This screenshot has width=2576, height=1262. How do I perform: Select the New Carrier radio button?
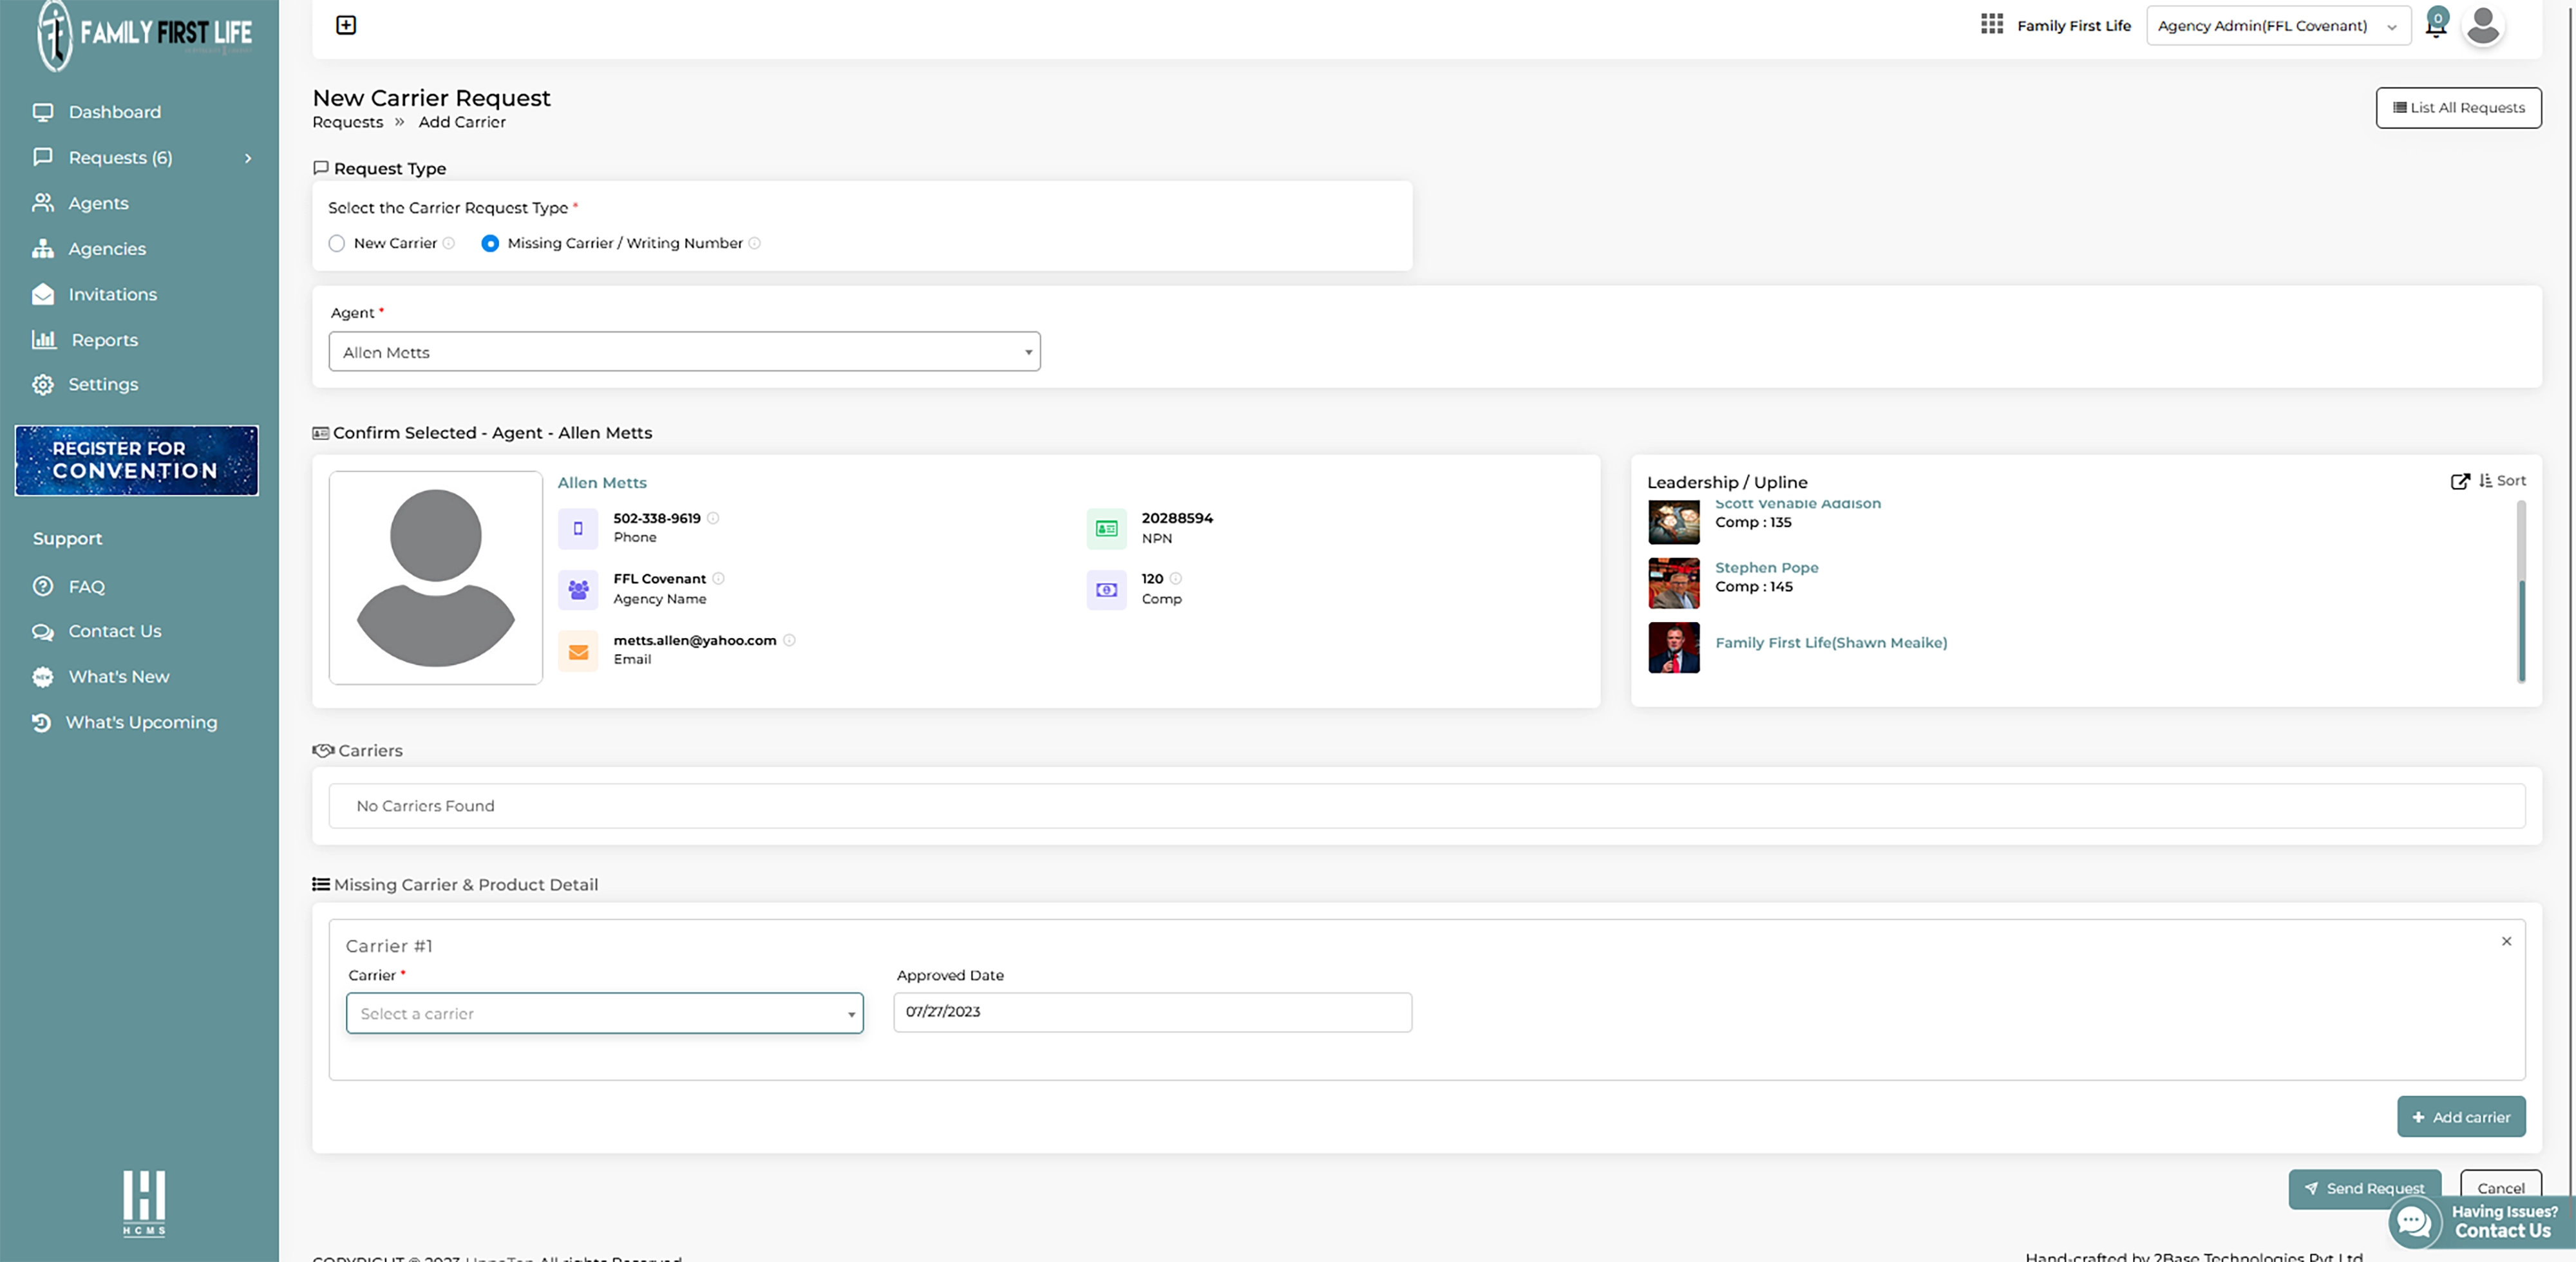click(337, 243)
